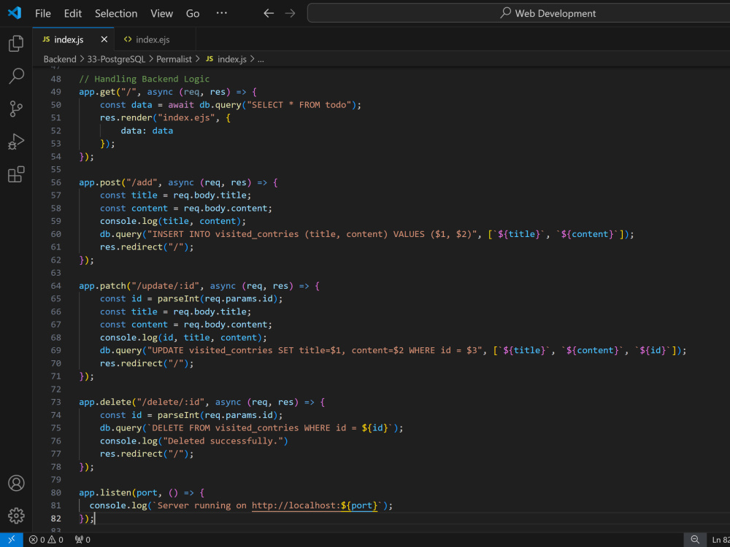The width and height of the screenshot is (730, 547).
Task: Close the index.js tab
Action: pos(104,39)
